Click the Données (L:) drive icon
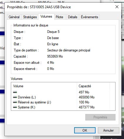This screenshot has height=139, width=124. (15, 97)
